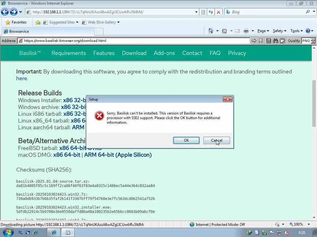Open the Web Slice Gallery favorites item
The image size is (317, 237).
click(101, 22)
